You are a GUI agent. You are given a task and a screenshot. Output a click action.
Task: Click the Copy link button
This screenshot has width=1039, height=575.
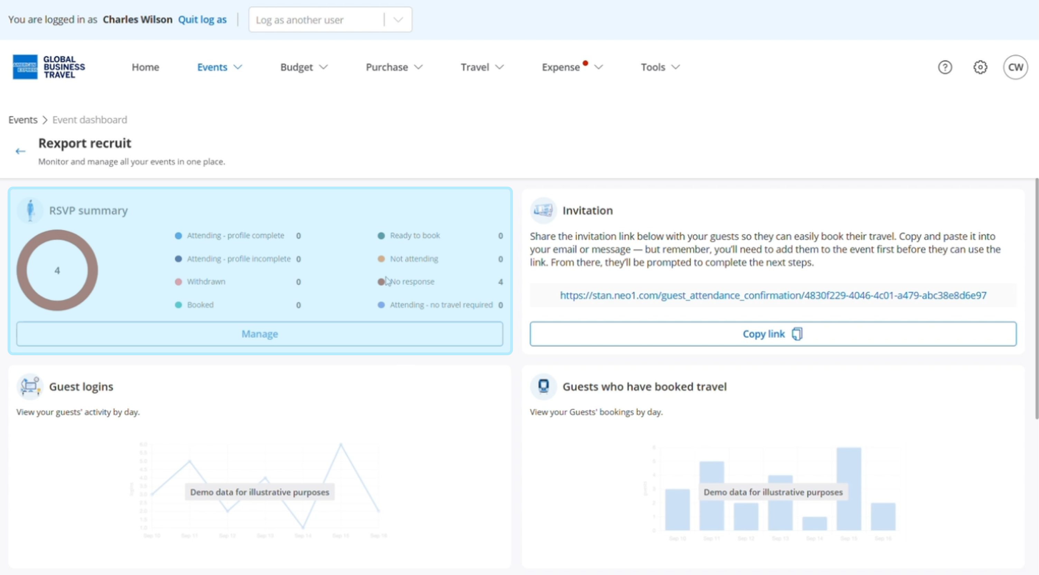[773, 334]
